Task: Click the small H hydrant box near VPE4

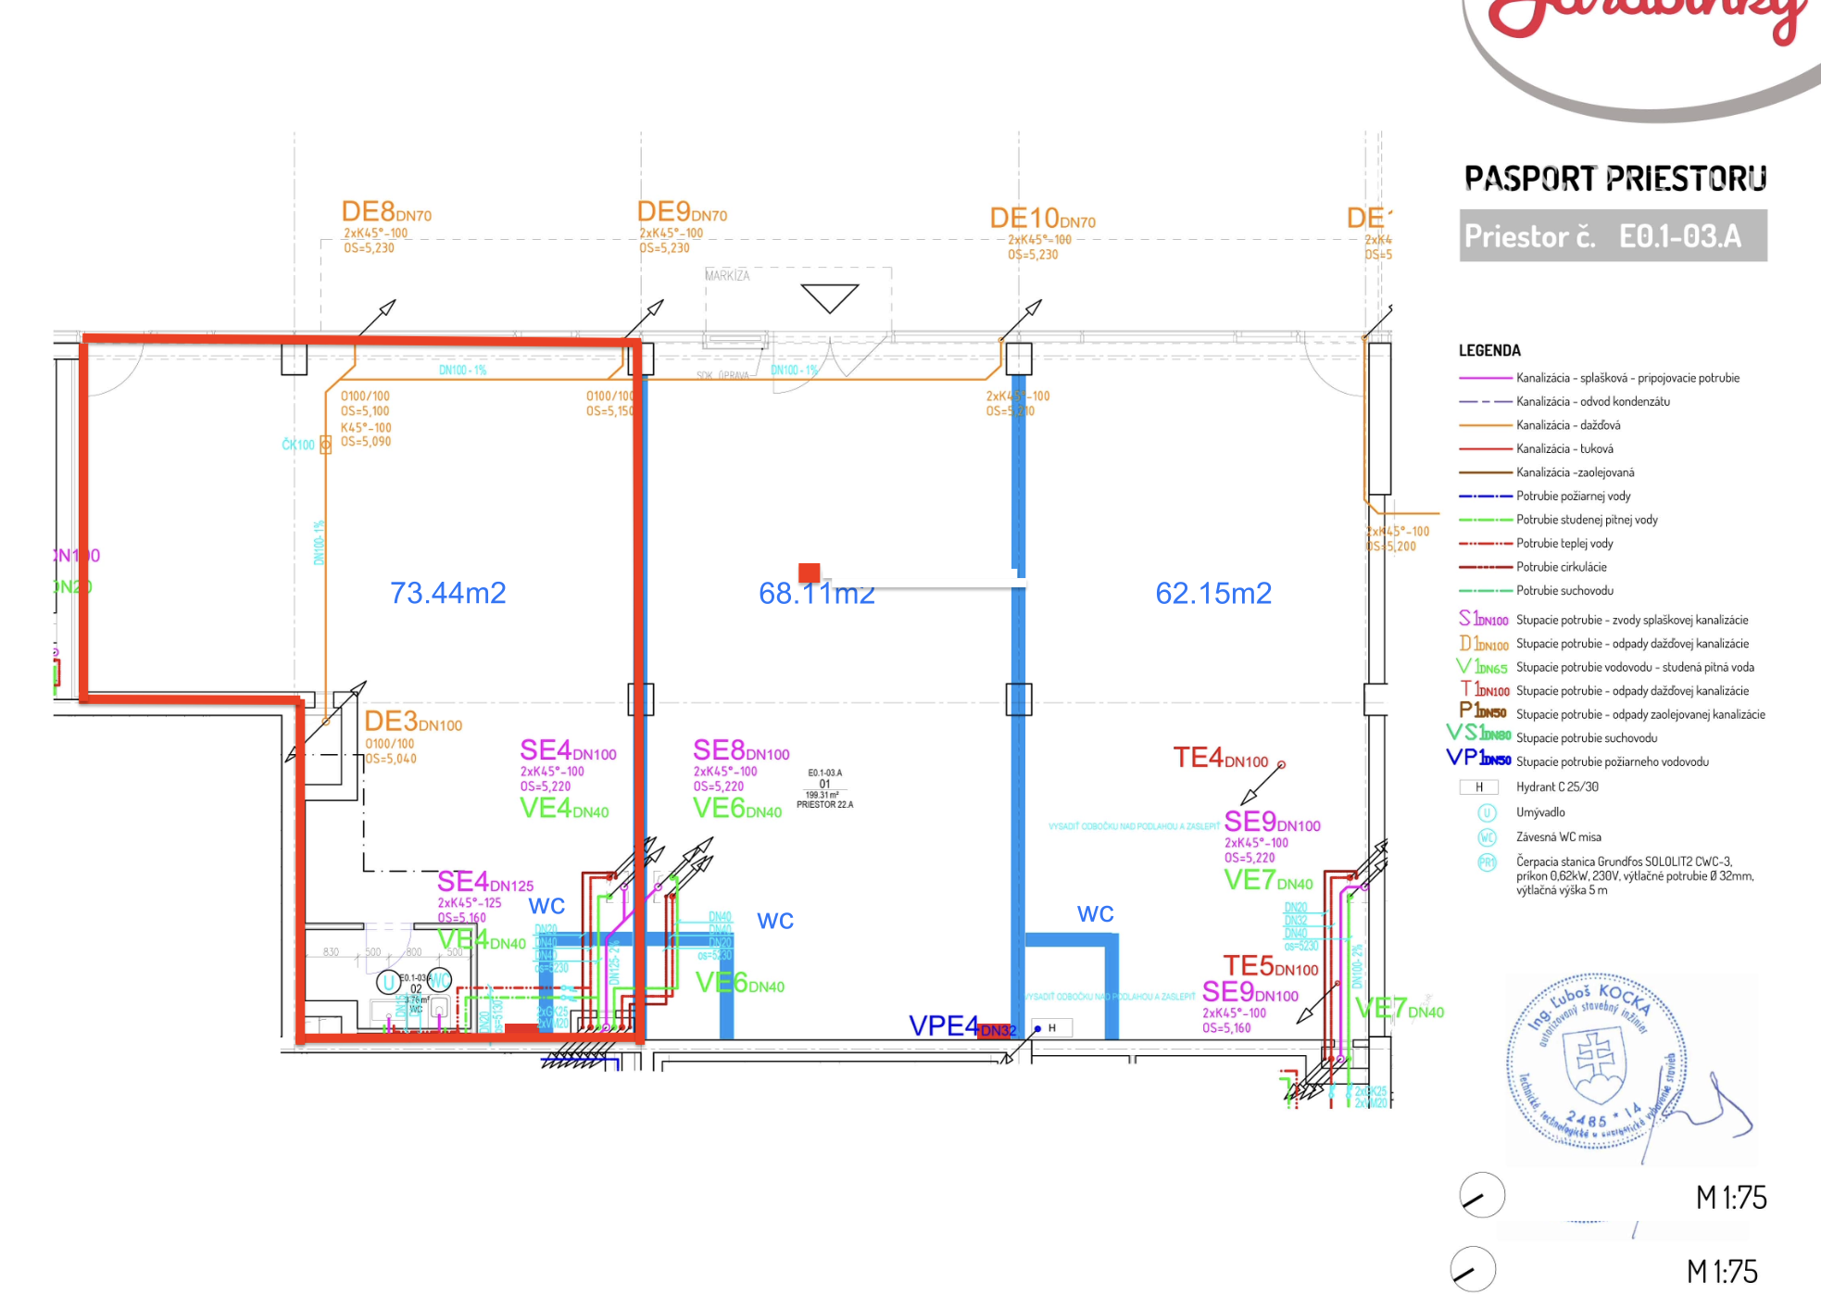Action: 1052,1027
